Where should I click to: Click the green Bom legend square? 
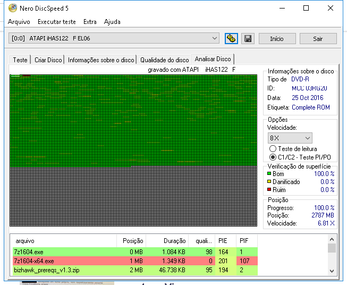(x=269, y=174)
